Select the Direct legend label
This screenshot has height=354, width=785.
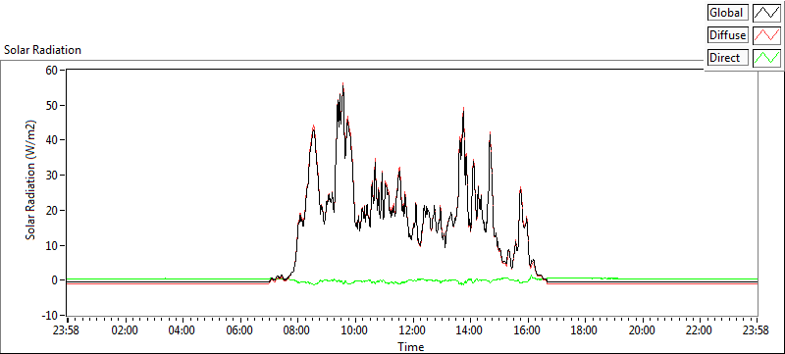(728, 58)
